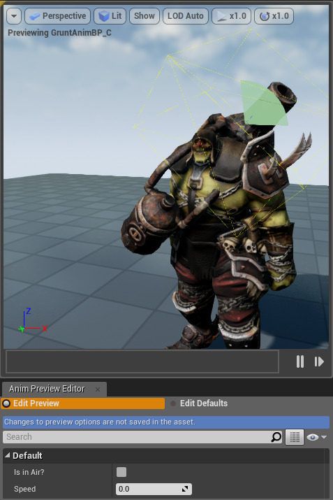Viewport: 333px width, 500px height.
Task: Toggle the property matrix grid view
Action: click(295, 437)
